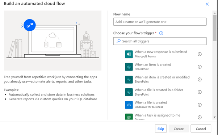Click the 'Search all triggers' field

(x=160, y=41)
